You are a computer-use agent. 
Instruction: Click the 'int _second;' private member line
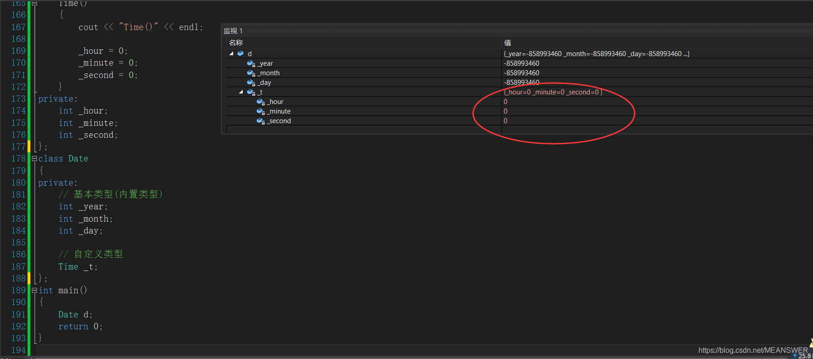click(88, 135)
